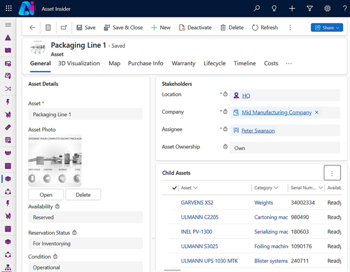350x272 pixels.
Task: Click the Asset record thumbnail in header
Action: point(37,48)
